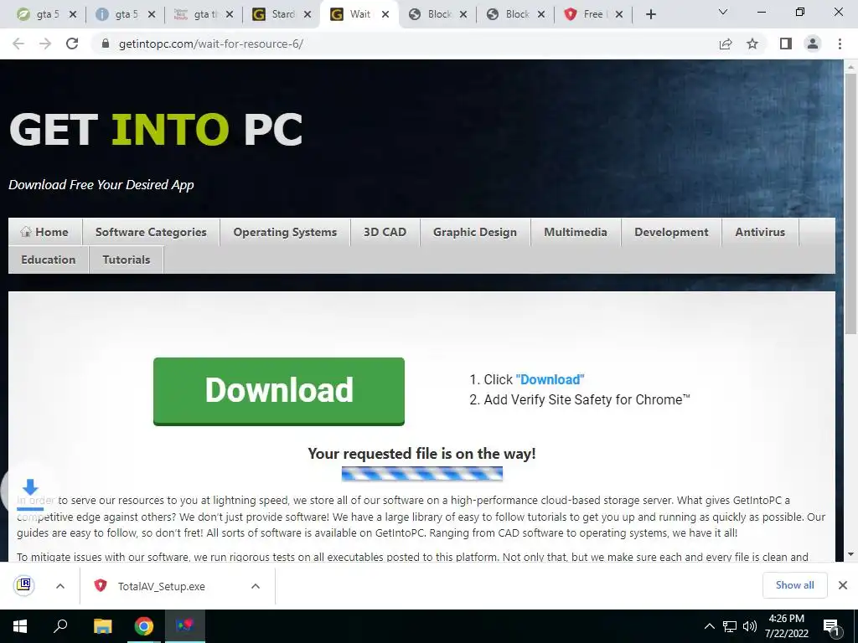
Task: Open the Graphic Design menu
Action: pos(475,232)
